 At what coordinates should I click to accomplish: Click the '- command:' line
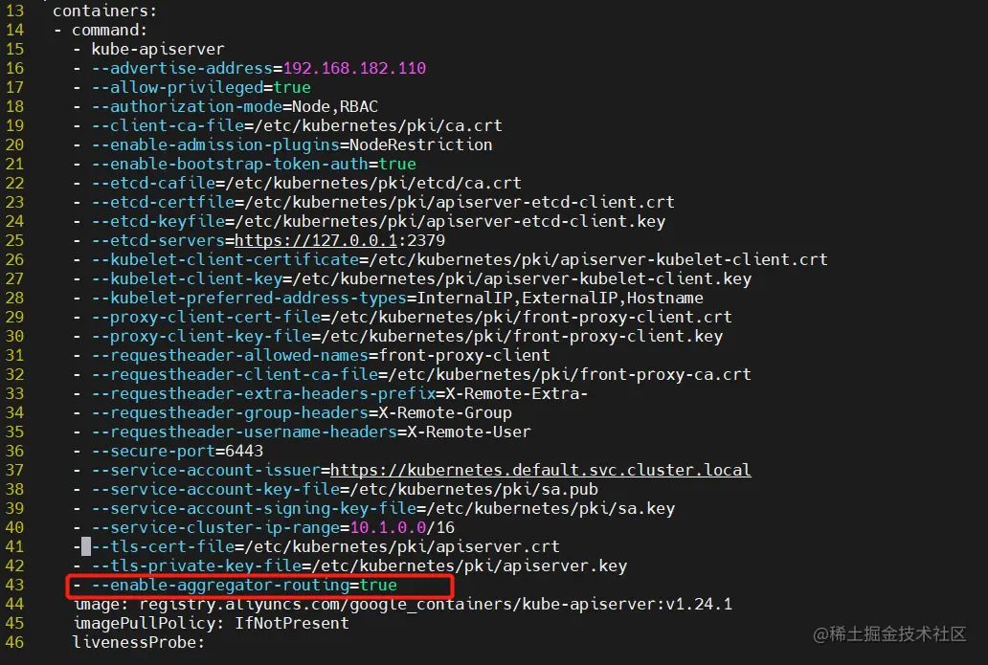101,30
